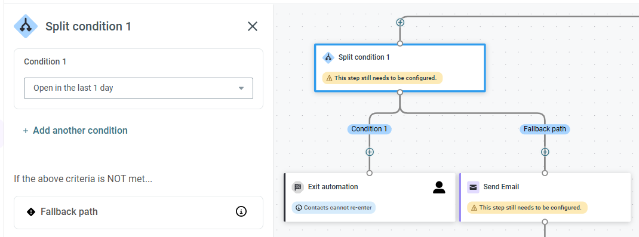Click the Send Email envelope icon
This screenshot has height=237, width=639.
(x=473, y=187)
